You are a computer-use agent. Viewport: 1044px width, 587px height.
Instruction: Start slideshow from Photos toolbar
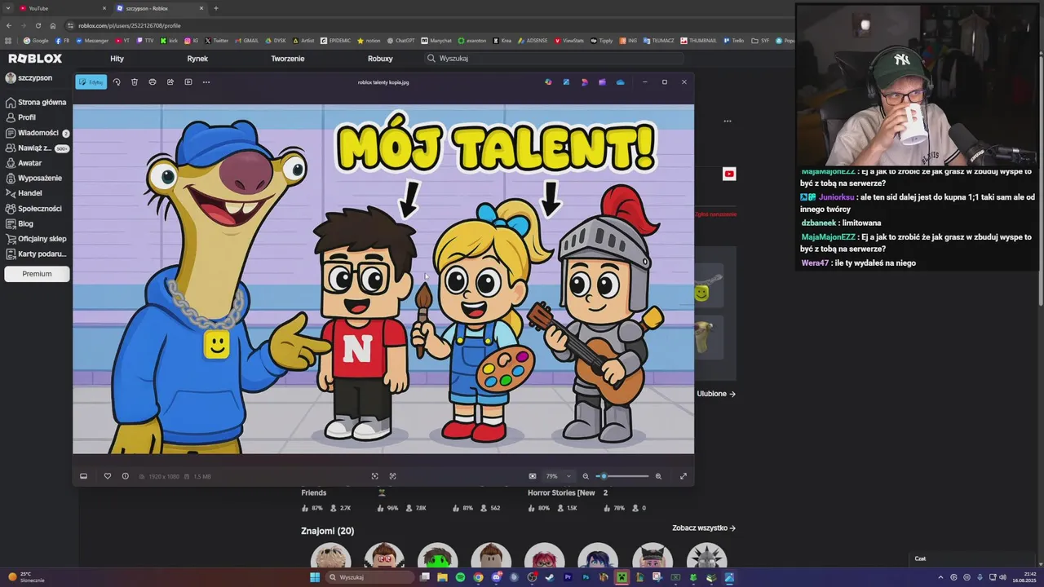[x=188, y=82]
